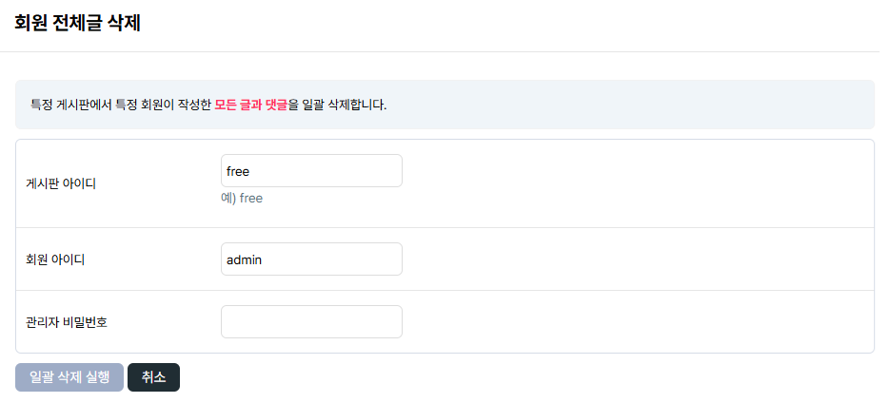This screenshot has height=403, width=890.
Task: Click the 'admin' value in member ID field
Action: point(244,259)
